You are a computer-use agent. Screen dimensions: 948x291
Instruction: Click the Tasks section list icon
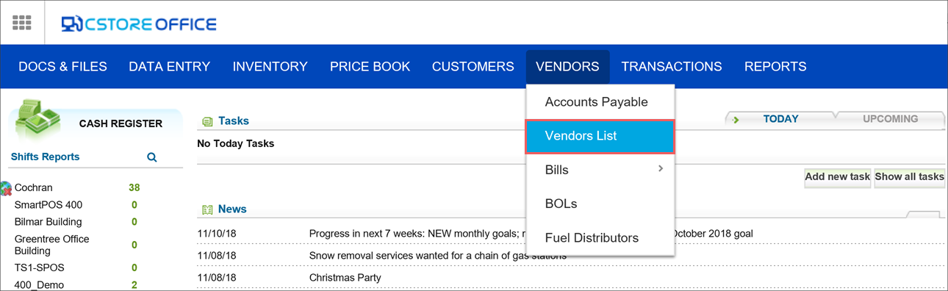pos(207,121)
